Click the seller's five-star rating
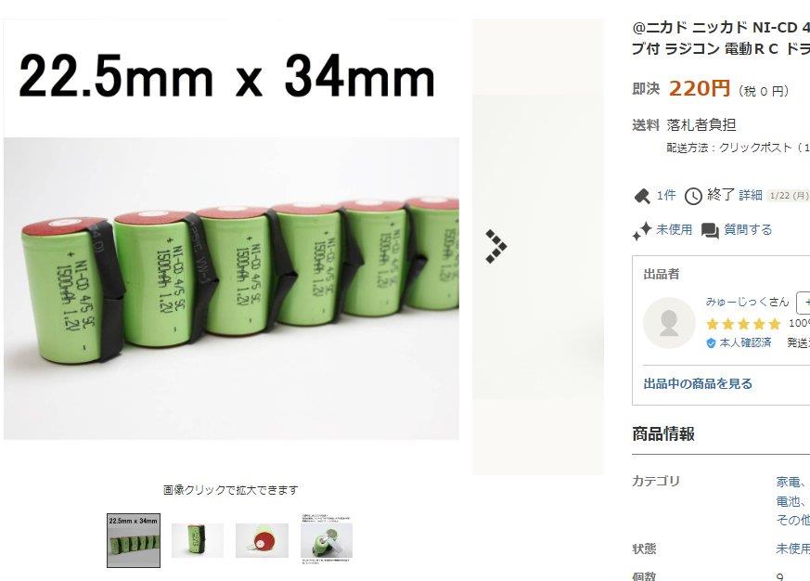 743,324
